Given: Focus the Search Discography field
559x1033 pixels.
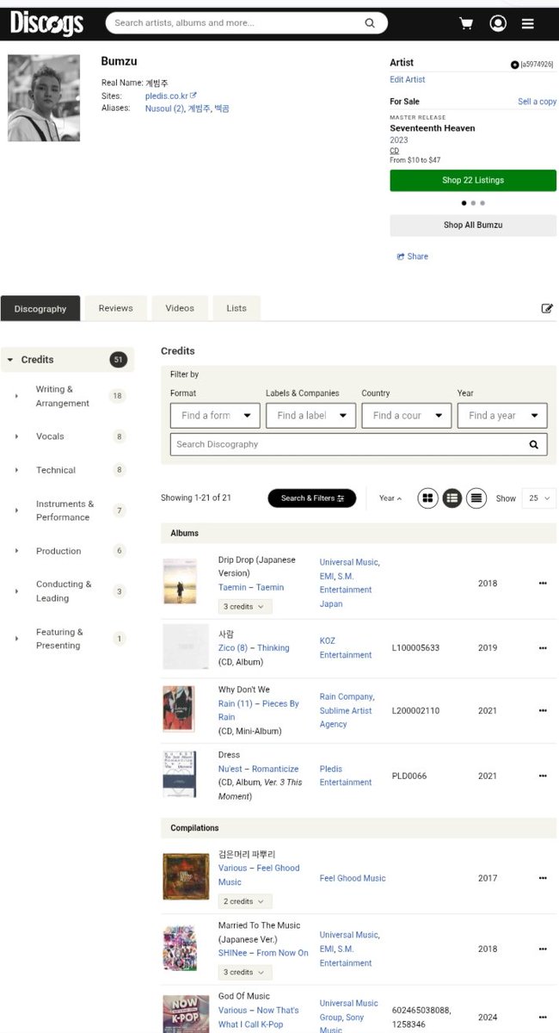Looking at the screenshot, I should click(348, 444).
